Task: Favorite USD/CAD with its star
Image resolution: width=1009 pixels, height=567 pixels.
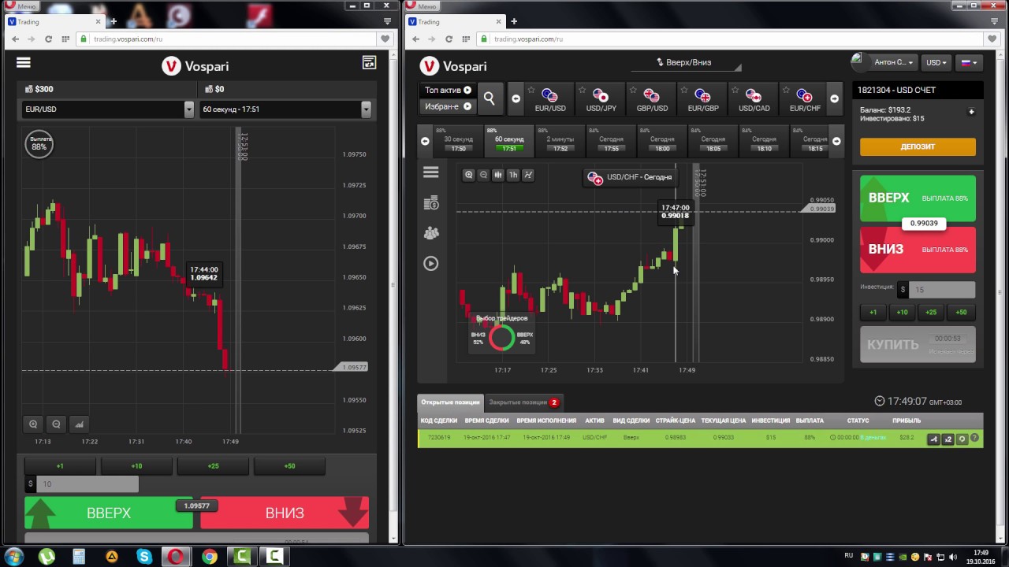Action: click(x=735, y=90)
